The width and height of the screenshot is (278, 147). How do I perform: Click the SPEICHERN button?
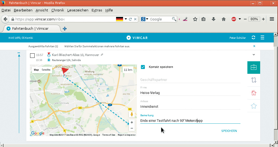pyautogui.click(x=229, y=131)
